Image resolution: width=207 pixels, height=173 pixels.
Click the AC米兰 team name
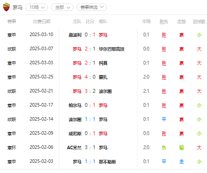click(x=74, y=147)
